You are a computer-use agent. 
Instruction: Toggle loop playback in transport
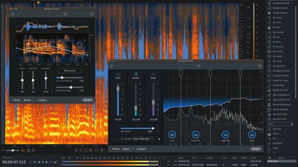click(x=51, y=162)
